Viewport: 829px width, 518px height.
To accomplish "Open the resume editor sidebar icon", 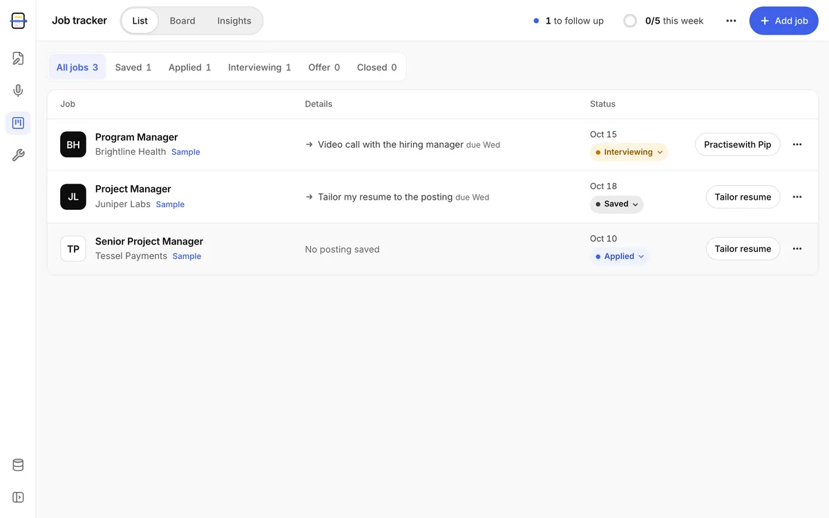I will (18, 58).
